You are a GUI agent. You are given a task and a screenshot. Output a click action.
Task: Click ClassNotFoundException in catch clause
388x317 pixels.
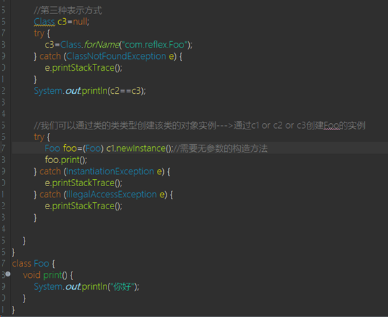[x=116, y=57]
